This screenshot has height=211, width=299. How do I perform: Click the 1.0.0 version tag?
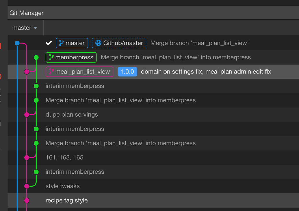click(127, 72)
